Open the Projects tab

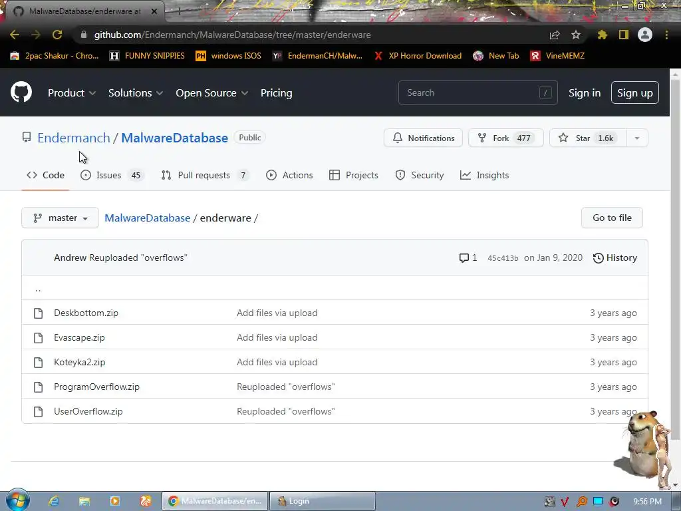(x=354, y=175)
